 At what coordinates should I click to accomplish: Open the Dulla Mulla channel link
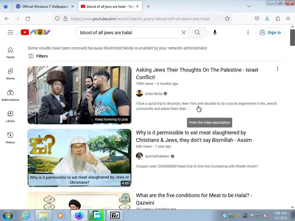tap(154, 94)
